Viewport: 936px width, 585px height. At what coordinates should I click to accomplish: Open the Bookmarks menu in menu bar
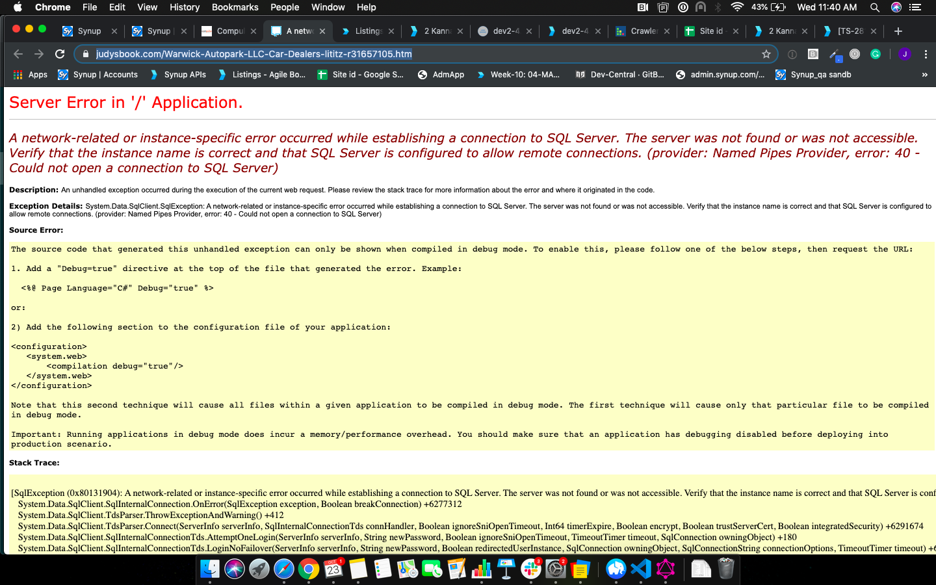[x=235, y=7]
